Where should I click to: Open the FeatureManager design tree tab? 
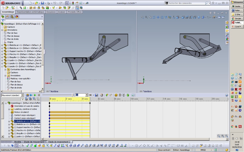(x=3, y=17)
